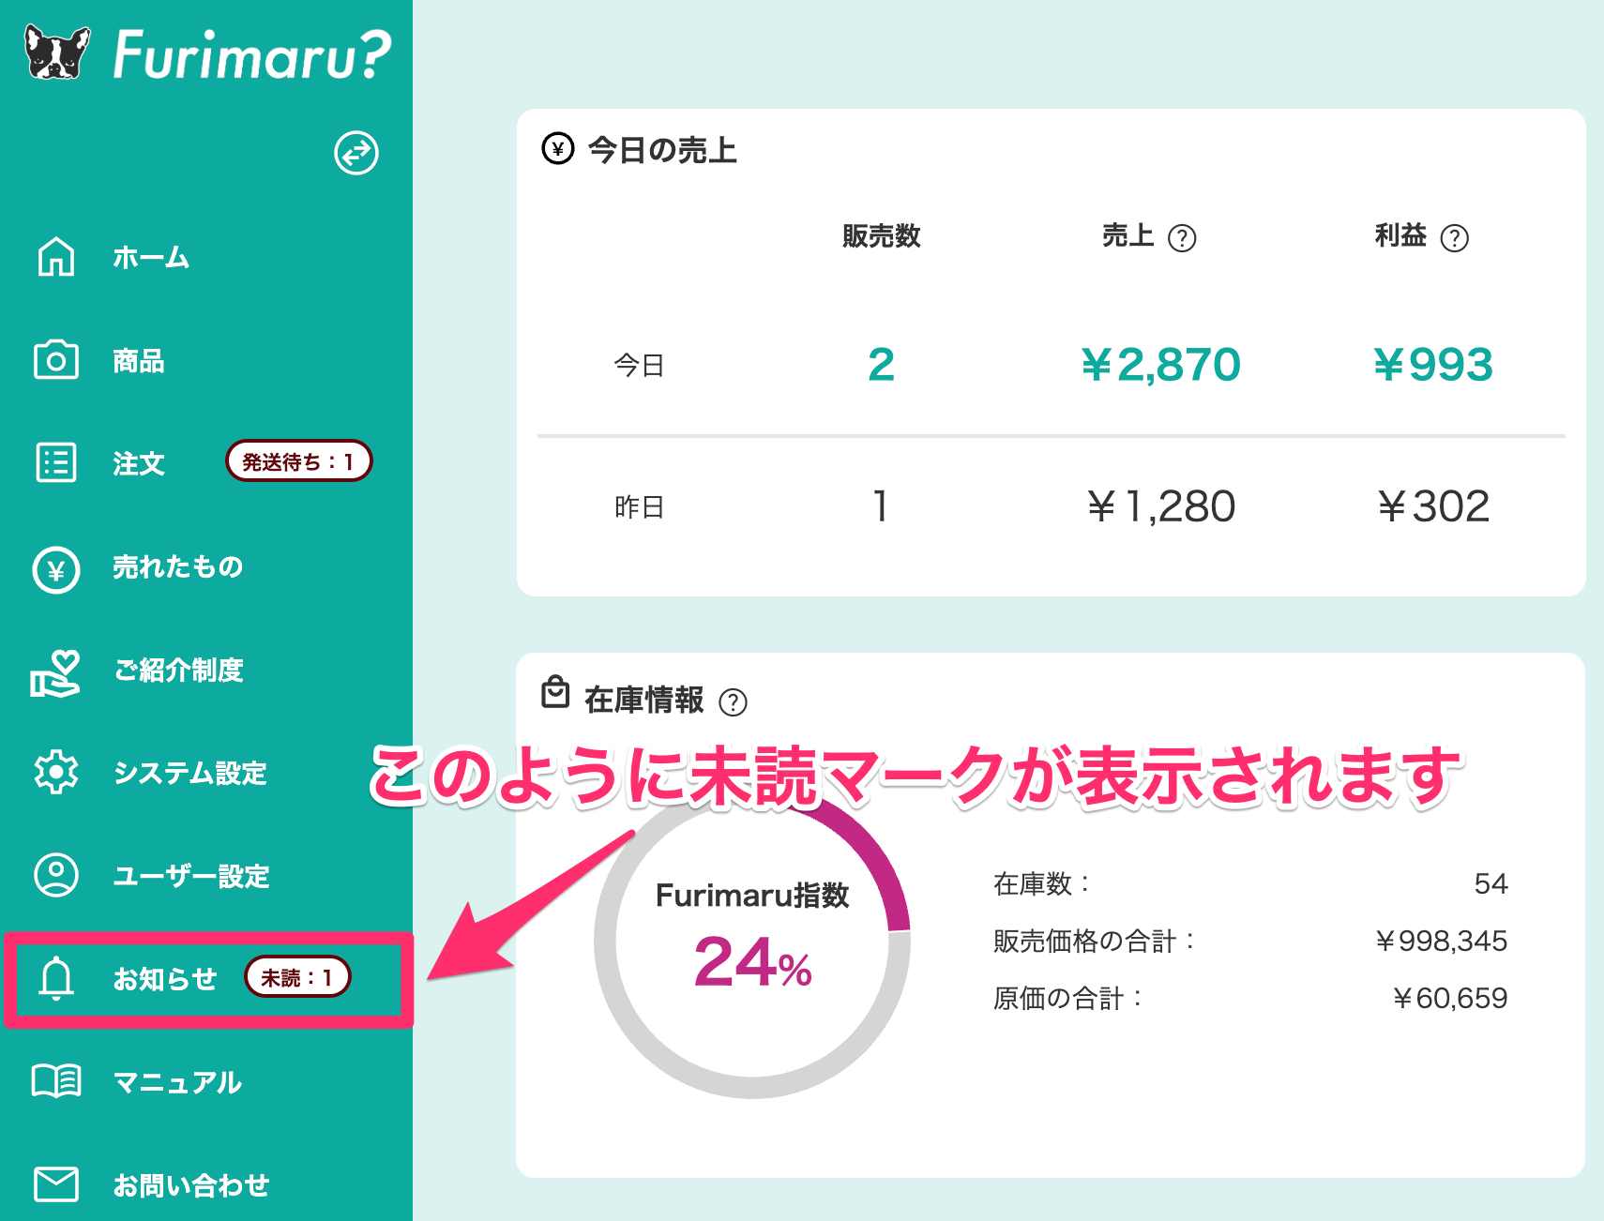Click the 売れたもの yen circle icon
The height and width of the screenshot is (1221, 1604).
(56, 569)
